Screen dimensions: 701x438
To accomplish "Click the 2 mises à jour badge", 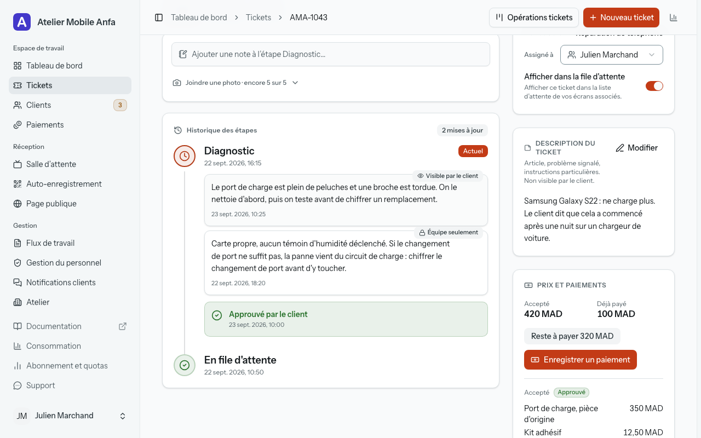I will point(462,130).
